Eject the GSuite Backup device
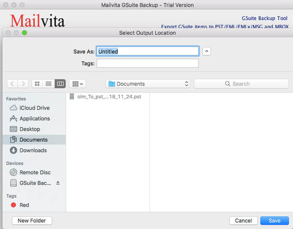Screen dimensions: 293x229 [x=58, y=183]
